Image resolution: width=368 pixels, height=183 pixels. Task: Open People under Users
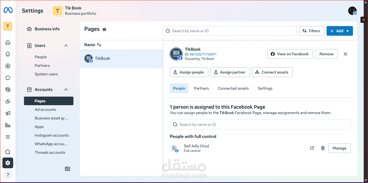41,57
